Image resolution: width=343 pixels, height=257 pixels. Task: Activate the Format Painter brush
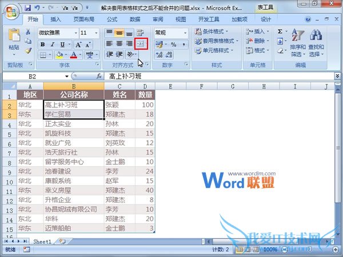28,51
